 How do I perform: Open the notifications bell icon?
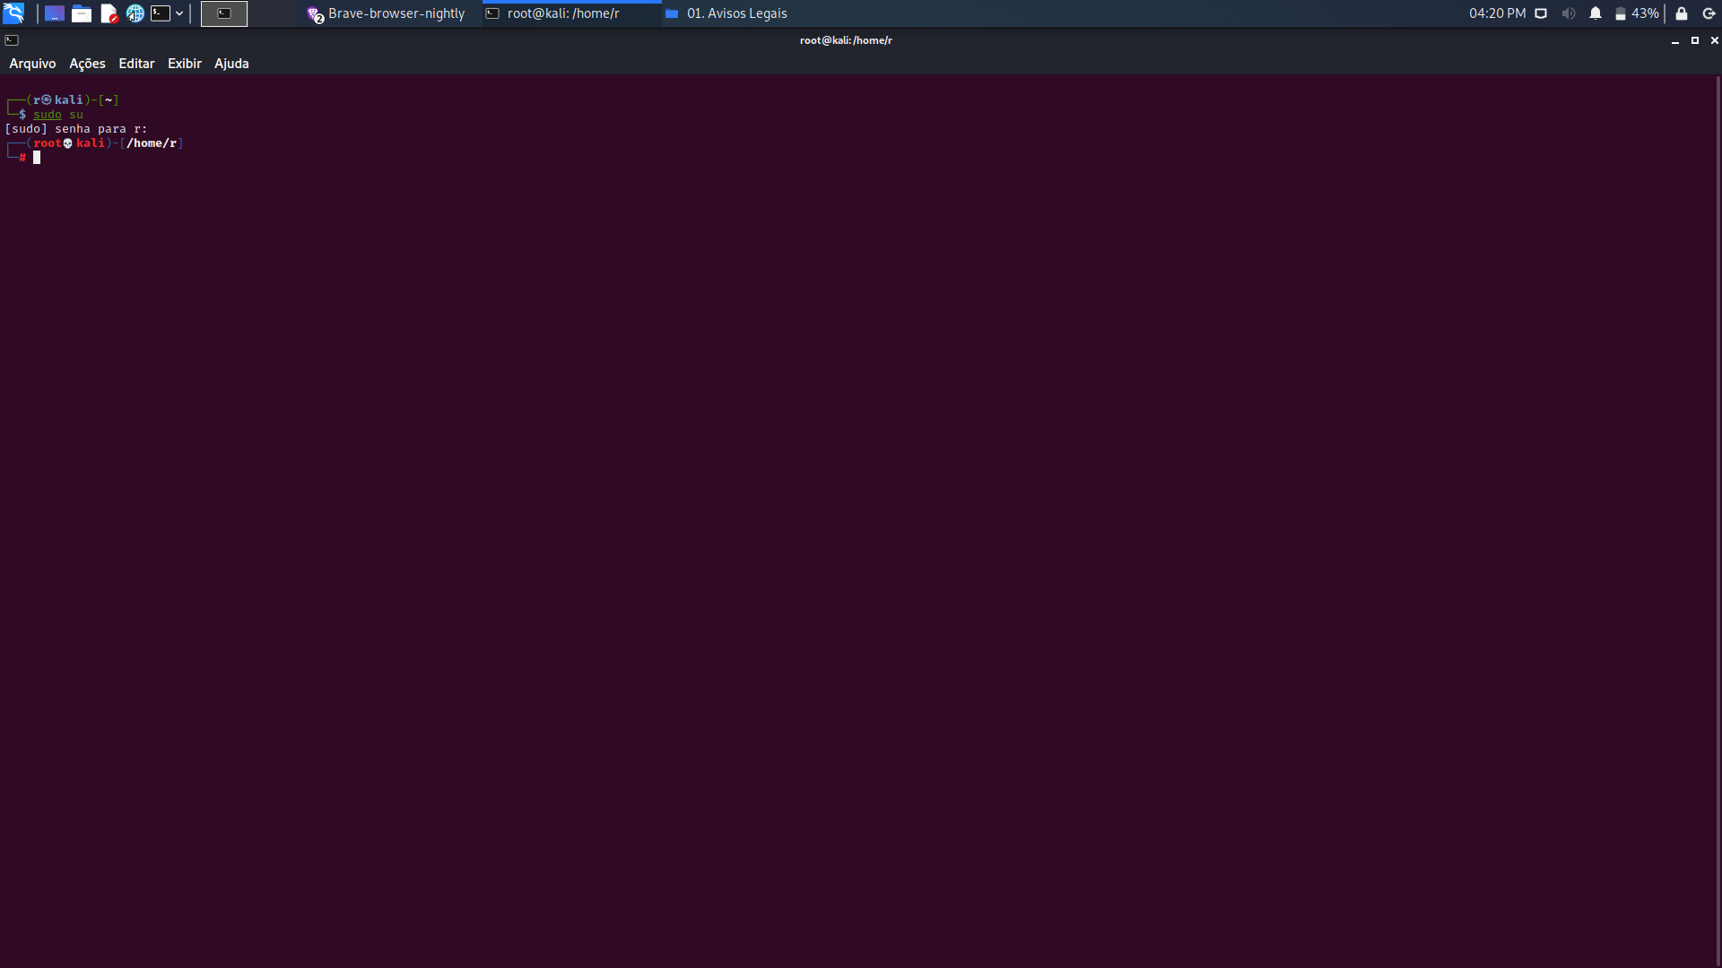pos(1596,13)
